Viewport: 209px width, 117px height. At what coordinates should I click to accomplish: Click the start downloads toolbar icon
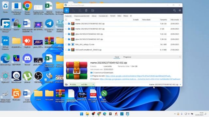tap(73, 10)
